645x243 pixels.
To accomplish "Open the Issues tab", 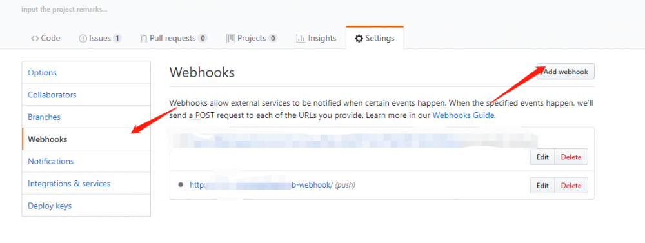I will point(100,38).
